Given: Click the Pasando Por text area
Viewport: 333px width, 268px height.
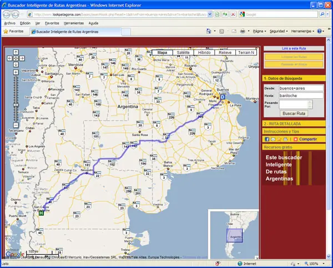Looking at the screenshot, I should [295, 104].
